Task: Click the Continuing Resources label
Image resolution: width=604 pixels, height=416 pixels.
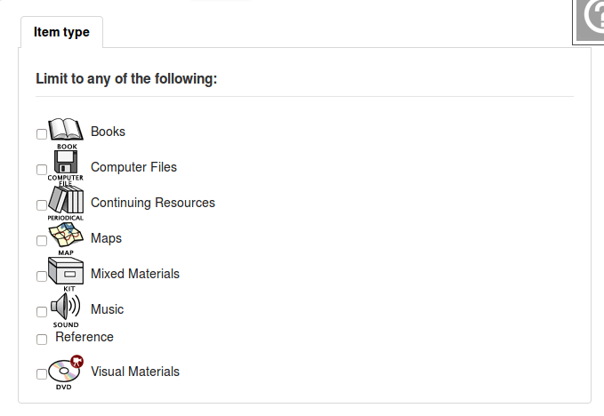Action: tap(153, 203)
